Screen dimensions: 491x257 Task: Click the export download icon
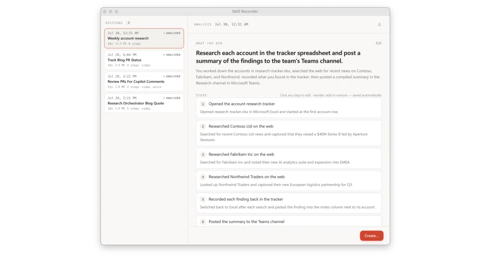379,24
